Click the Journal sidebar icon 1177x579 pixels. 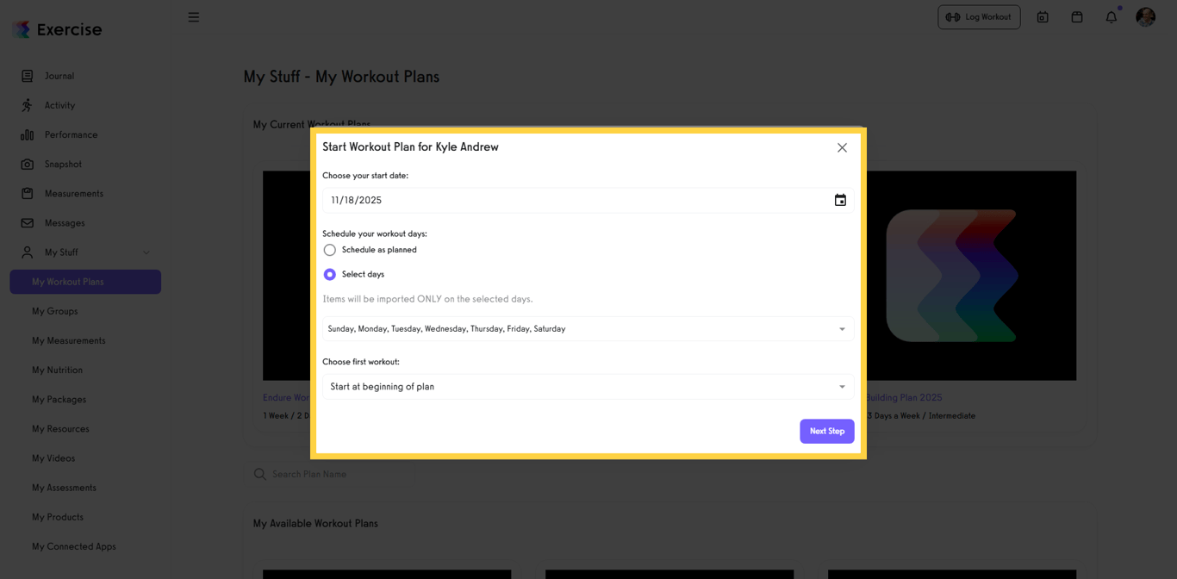point(28,76)
